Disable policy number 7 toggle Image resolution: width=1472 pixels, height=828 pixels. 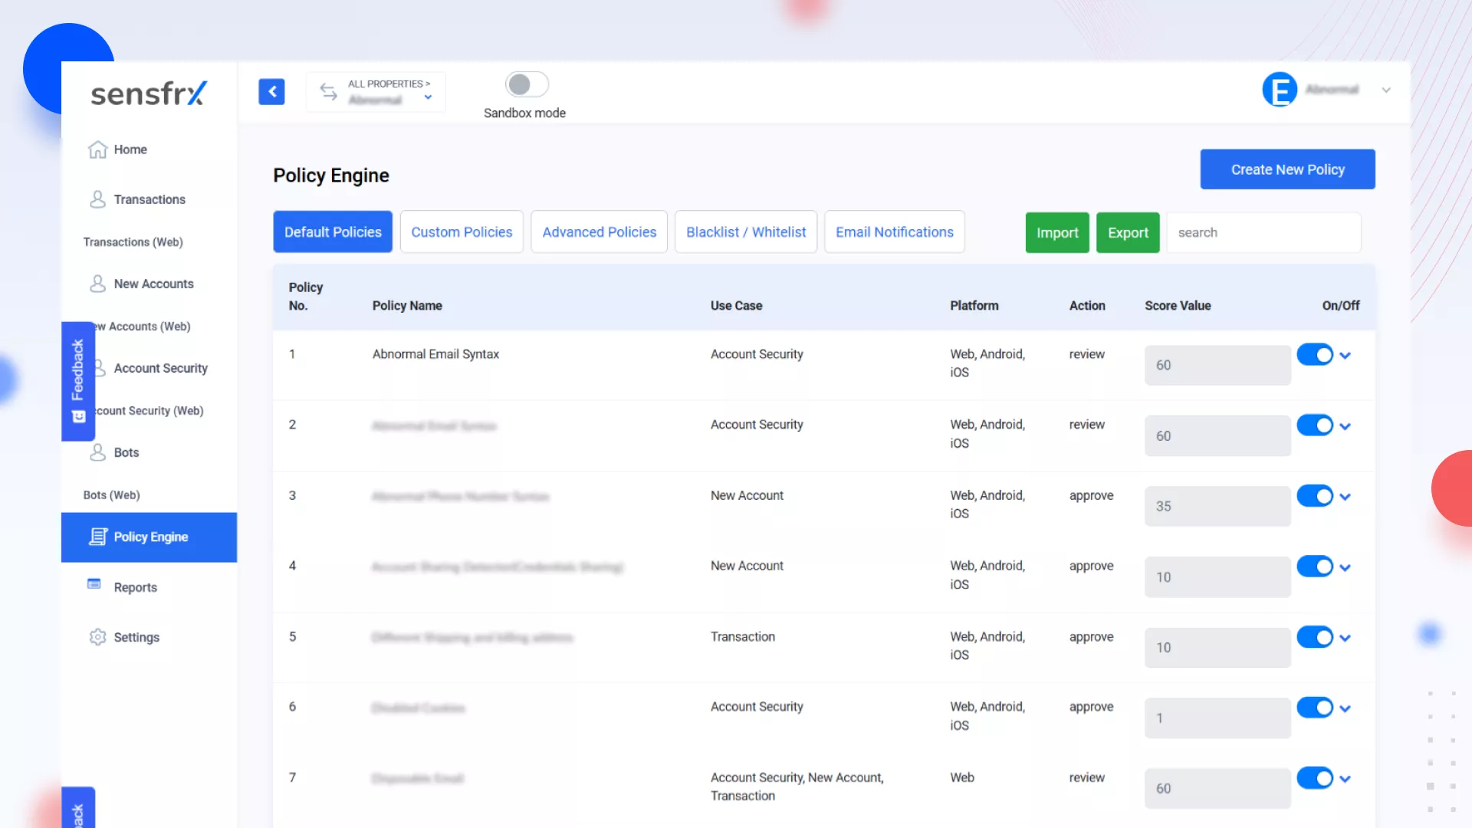coord(1315,778)
